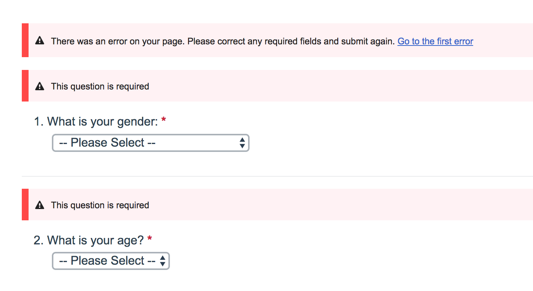Image resolution: width=533 pixels, height=291 pixels.
Task: Expand the age 'Please Select' dropdown
Action: [107, 261]
